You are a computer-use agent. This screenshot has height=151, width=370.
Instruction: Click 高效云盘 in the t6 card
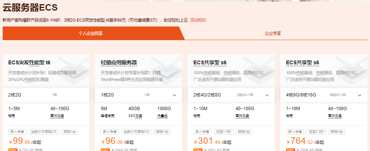click(57, 116)
